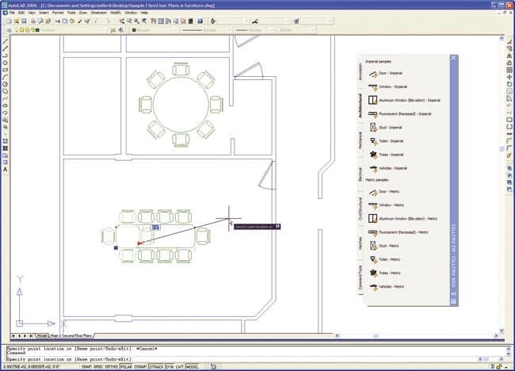Choose the Fluorescent (Recessed) - Imperial tool
This screenshot has width=515, height=371.
tap(399, 114)
